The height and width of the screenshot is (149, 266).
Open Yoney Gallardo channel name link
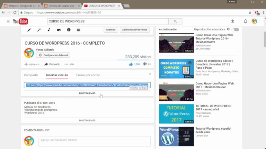(x=45, y=50)
